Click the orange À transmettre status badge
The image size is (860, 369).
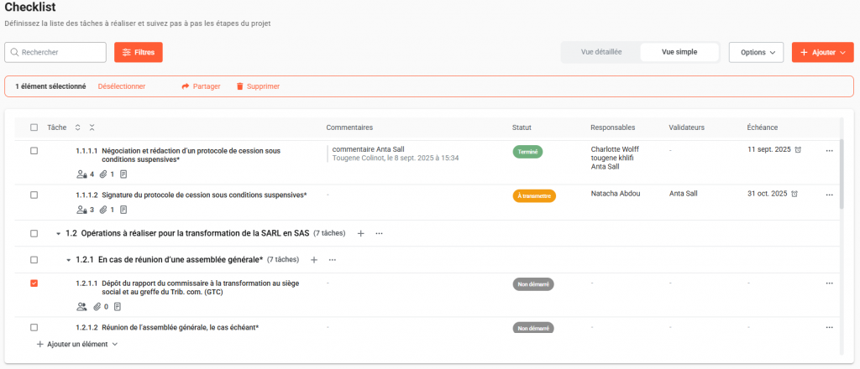(x=534, y=195)
